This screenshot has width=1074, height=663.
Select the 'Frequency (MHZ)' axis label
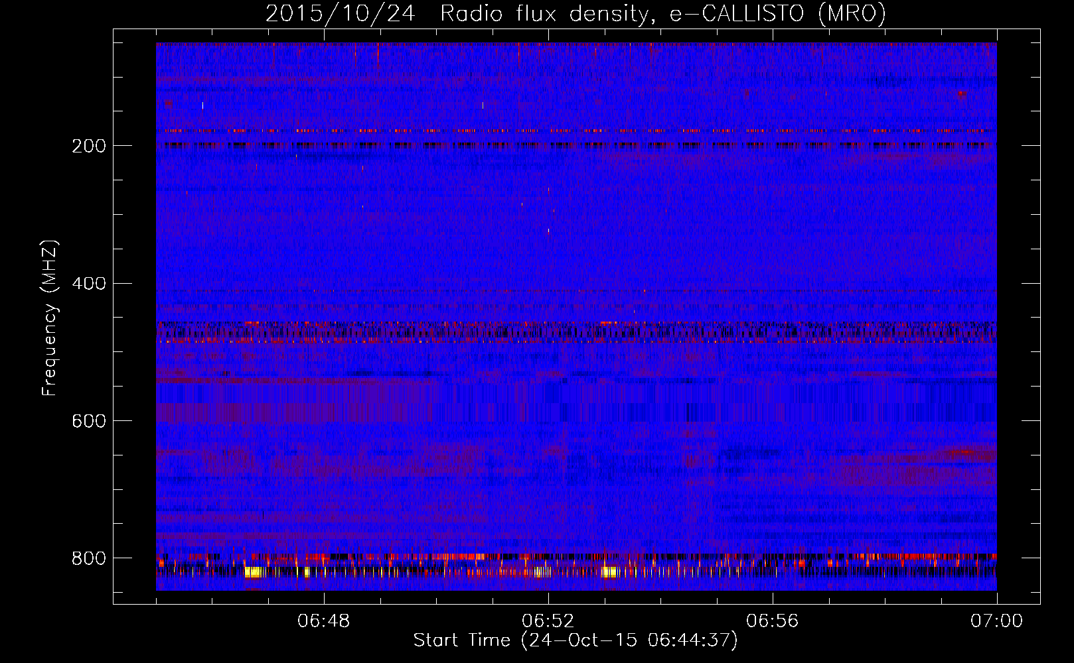point(50,318)
